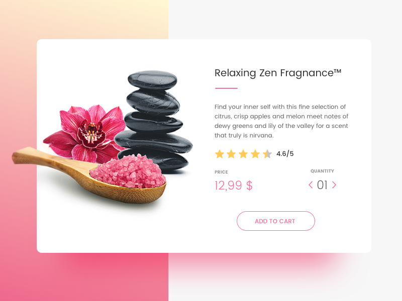This screenshot has height=301, width=402.
Task: Click the quantity value 01
Action: [x=322, y=185]
